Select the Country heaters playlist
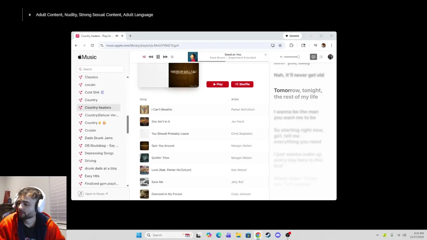The width and height of the screenshot is (427, 240). coord(99,108)
